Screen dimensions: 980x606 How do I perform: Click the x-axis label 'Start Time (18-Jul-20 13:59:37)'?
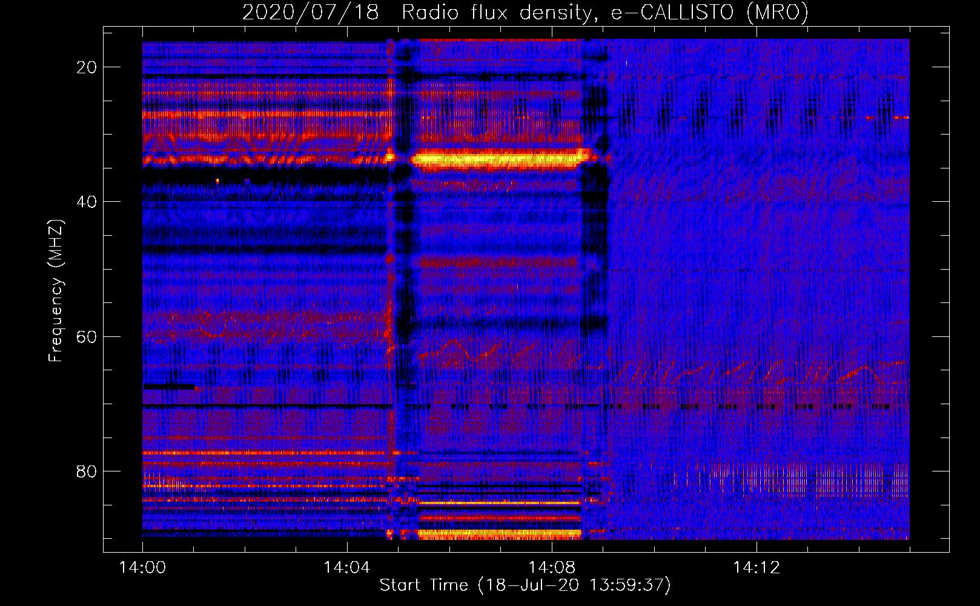click(x=525, y=585)
